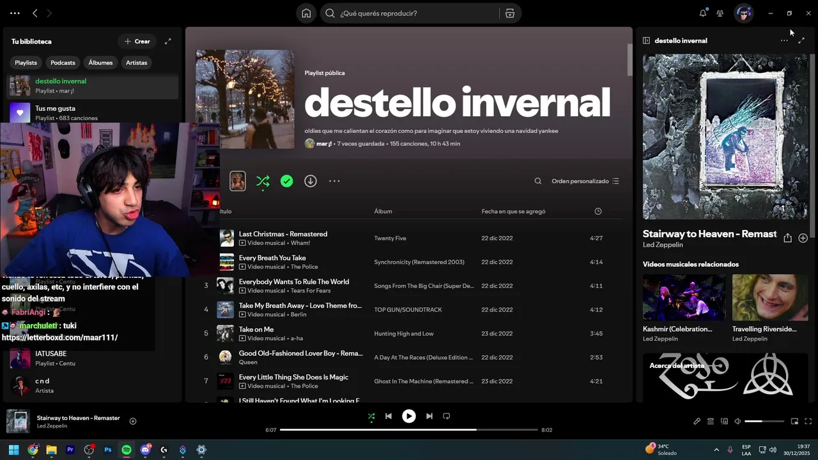Toggle shuffle in the player bar

tap(371, 417)
